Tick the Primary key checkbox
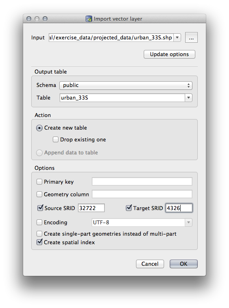Screen dimensions: 229x308 [x=39, y=182]
